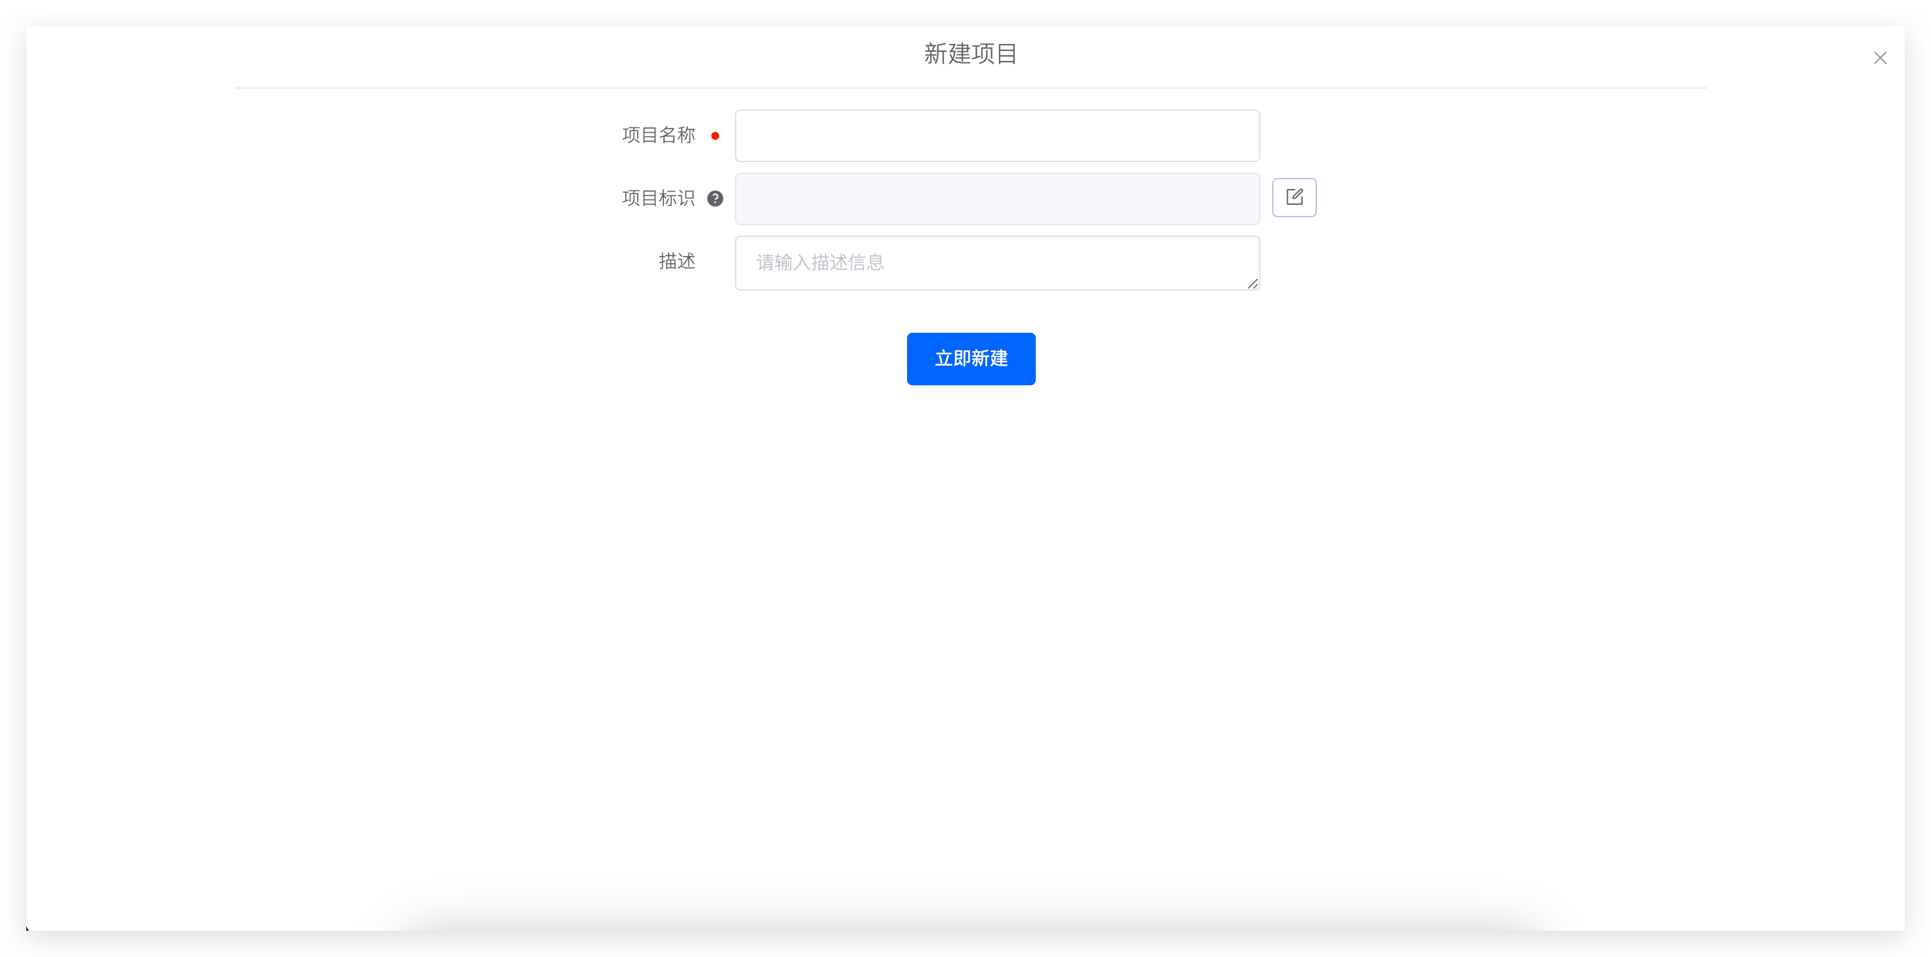Click the 项目标识 label text

click(658, 199)
